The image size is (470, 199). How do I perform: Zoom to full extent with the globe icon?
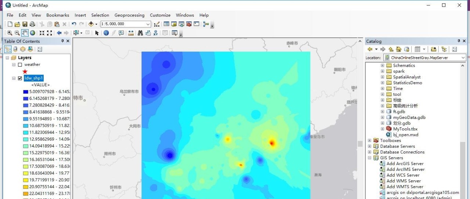coord(33,33)
